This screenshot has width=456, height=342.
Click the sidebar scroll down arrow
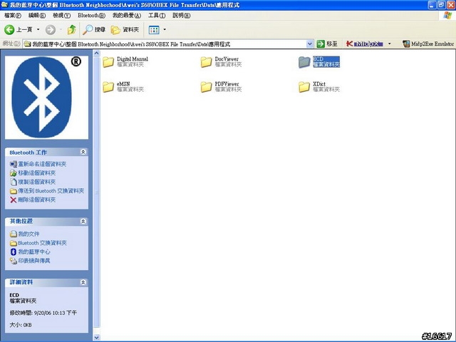coord(97,337)
